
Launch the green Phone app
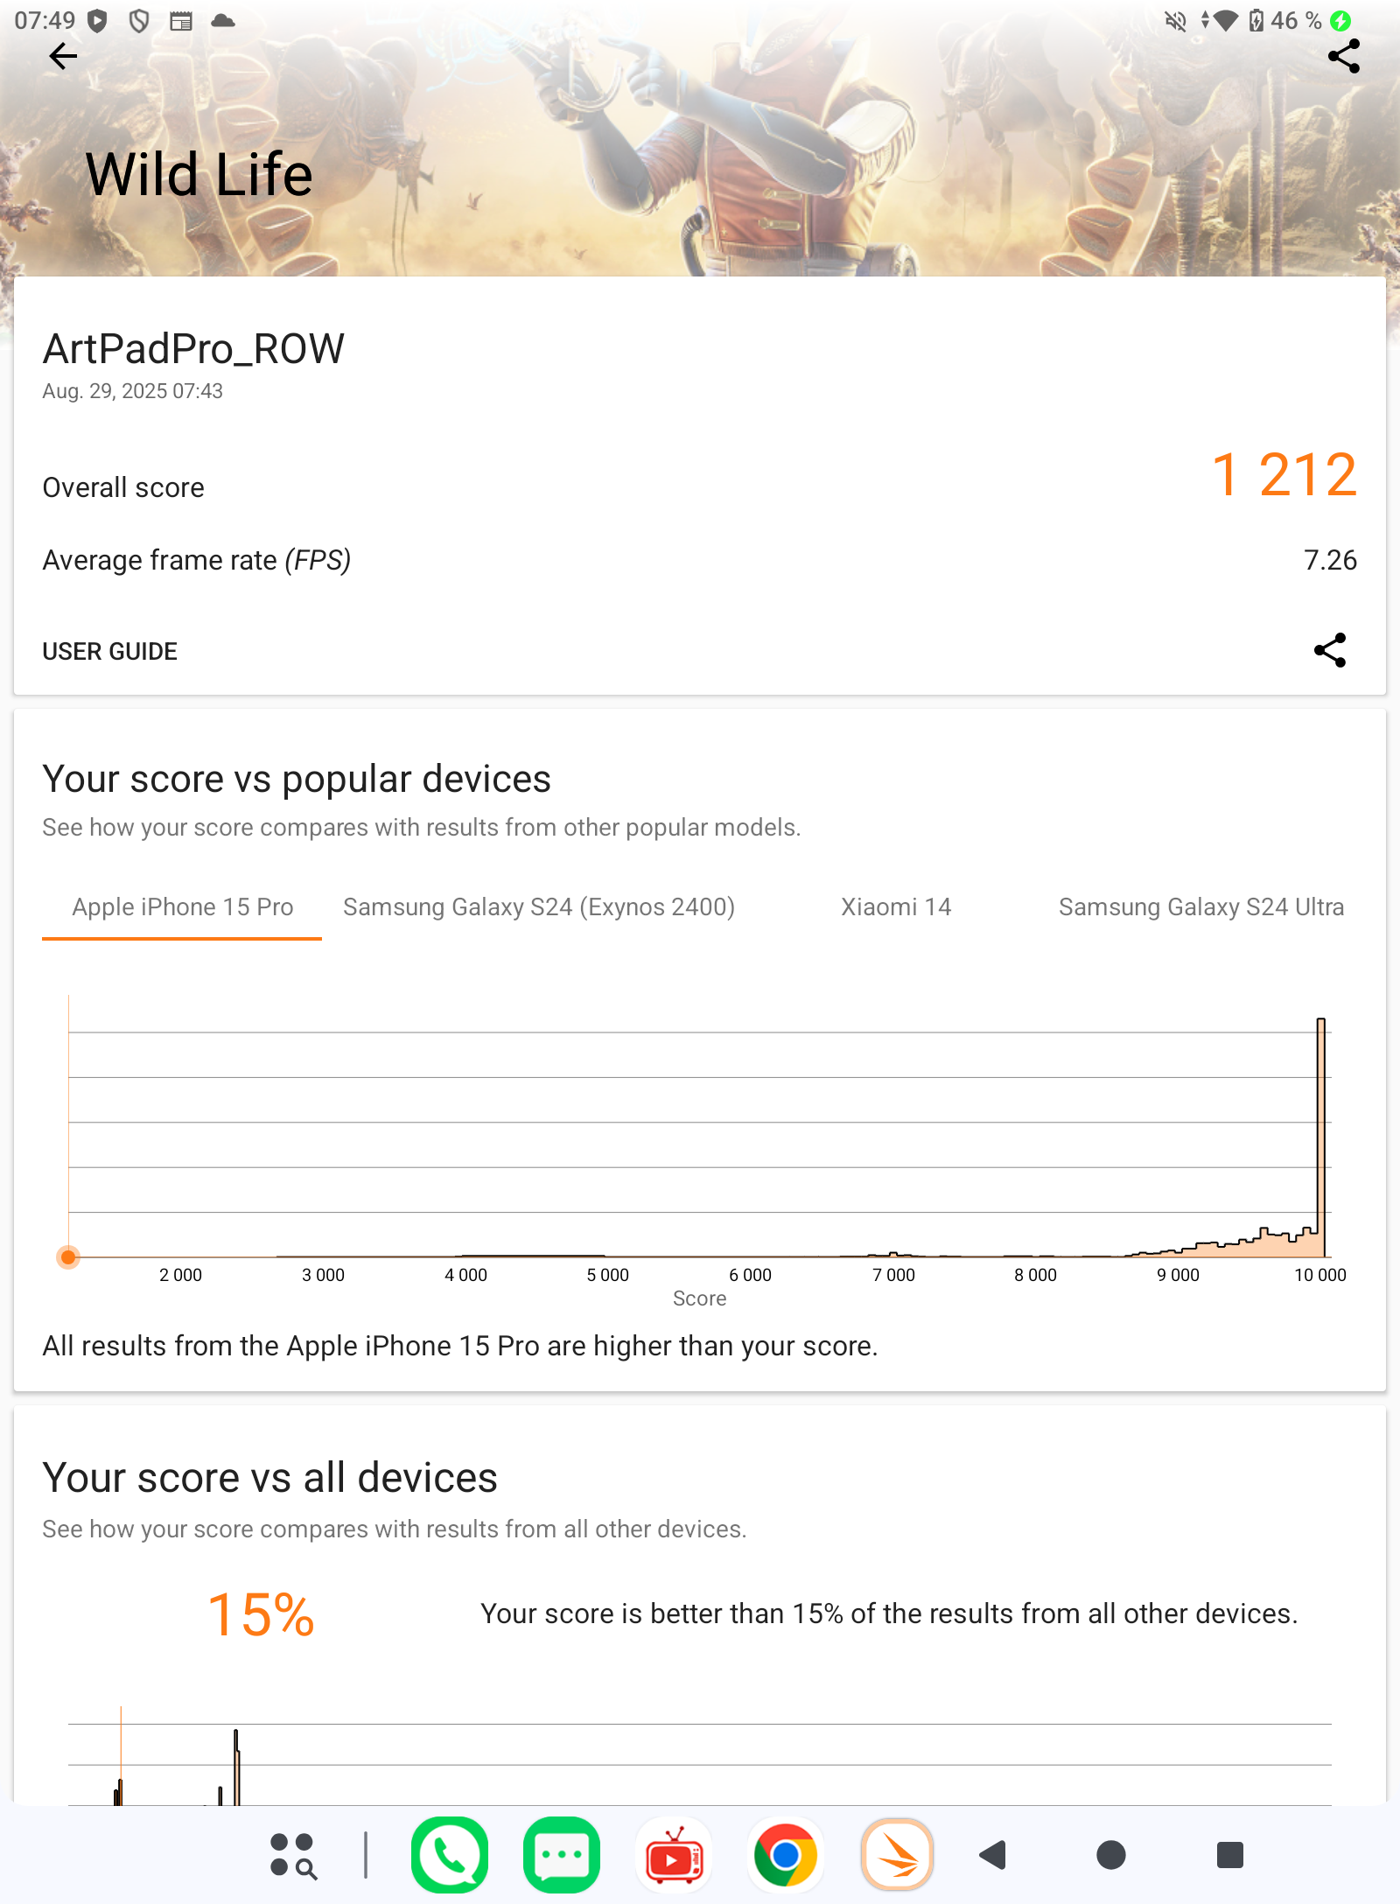450,1855
